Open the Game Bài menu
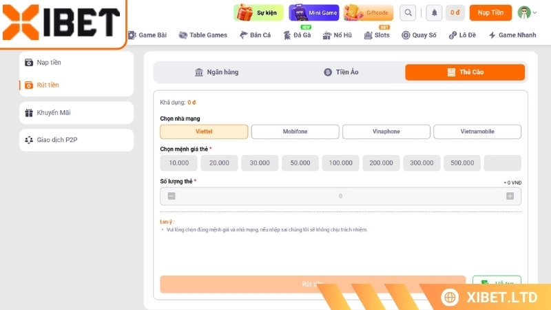551x310 pixels. click(x=147, y=35)
